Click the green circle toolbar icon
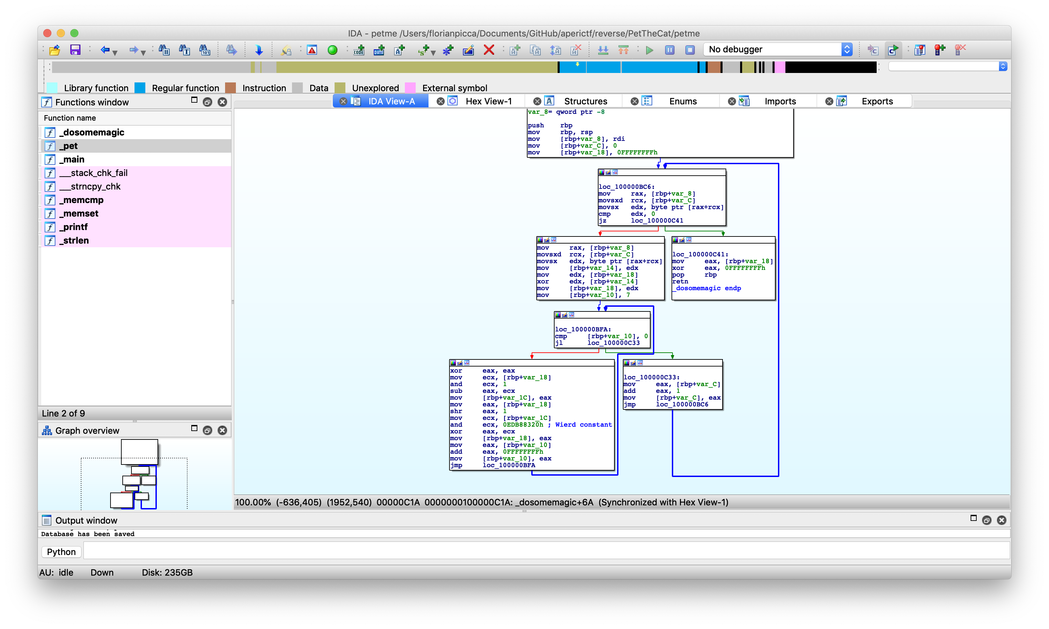1049x629 pixels. pyautogui.click(x=333, y=50)
